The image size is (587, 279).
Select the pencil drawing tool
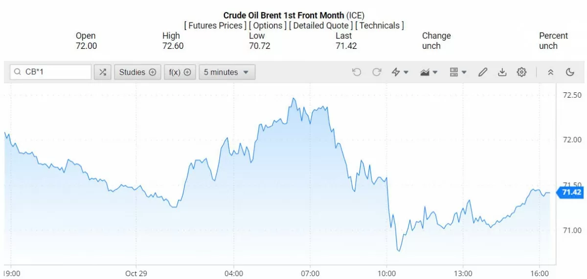[483, 72]
